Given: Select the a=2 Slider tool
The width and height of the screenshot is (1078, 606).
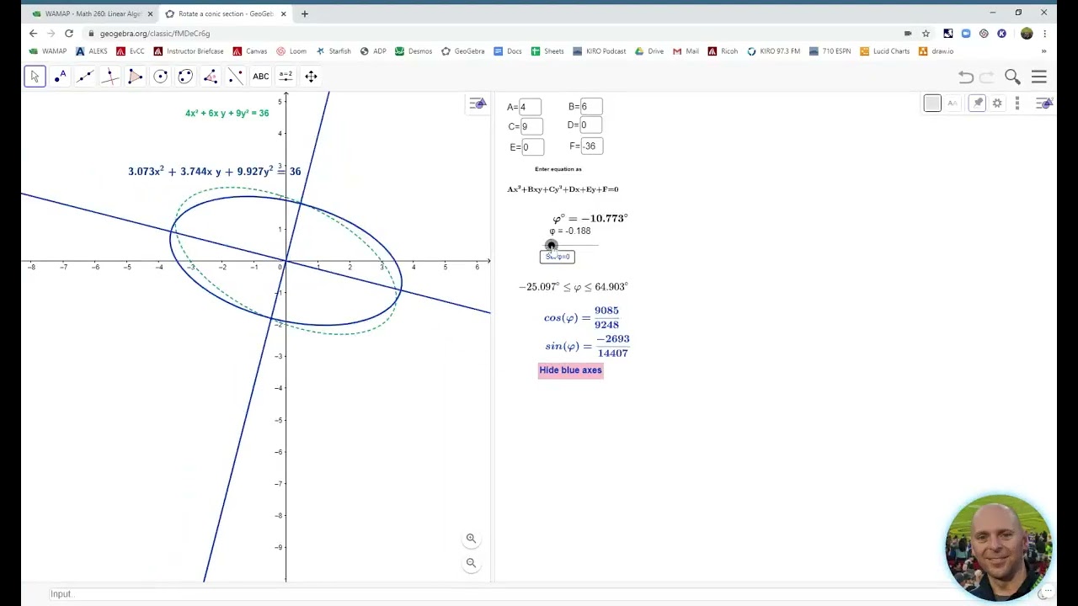Looking at the screenshot, I should (286, 77).
